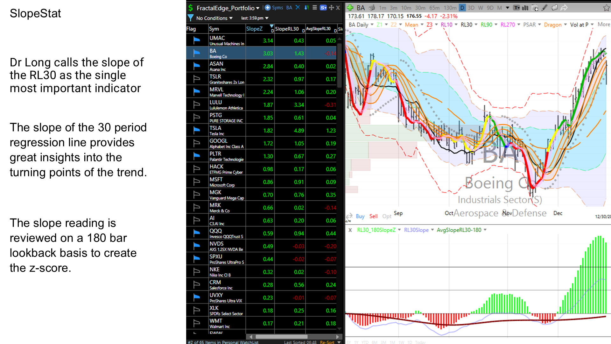Screen dimensions: 611x344
Task: Click the watchlist sort arrow icon
Action: click(306, 8)
